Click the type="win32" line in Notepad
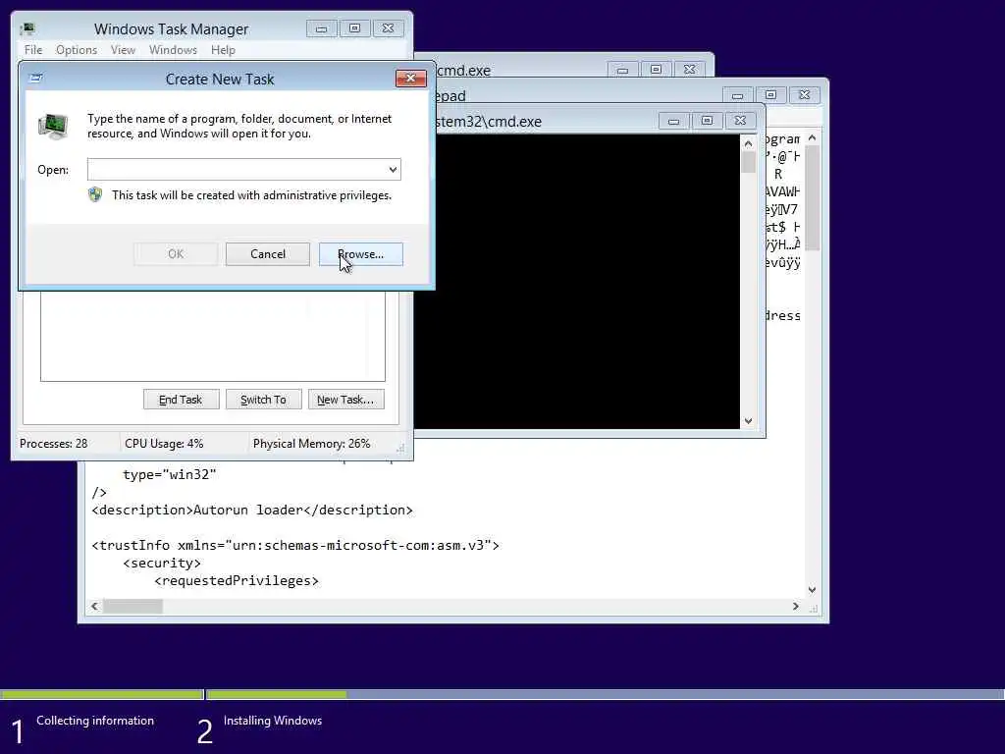Screen dimensions: 1005x754 170,475
